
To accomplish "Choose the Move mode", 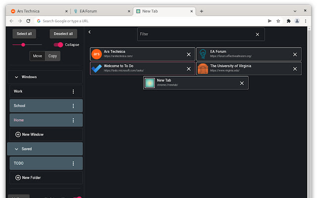I will coord(38,56).
